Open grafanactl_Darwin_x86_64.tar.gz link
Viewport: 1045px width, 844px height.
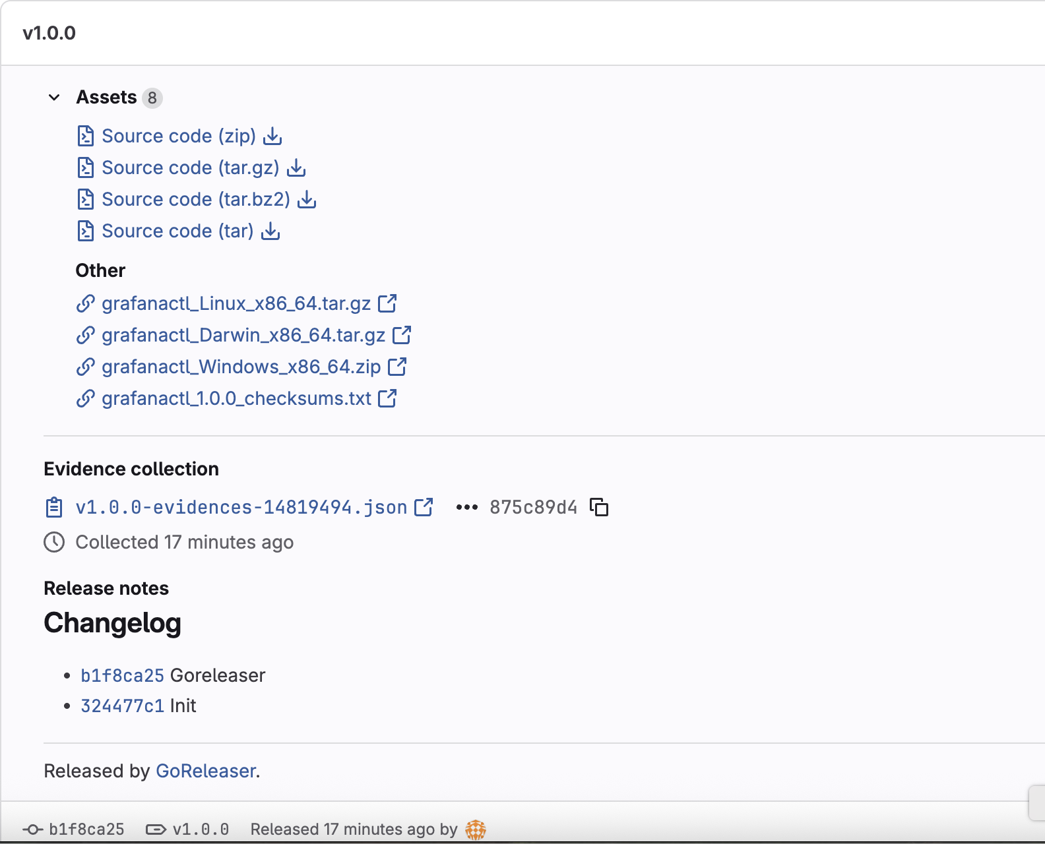point(243,335)
